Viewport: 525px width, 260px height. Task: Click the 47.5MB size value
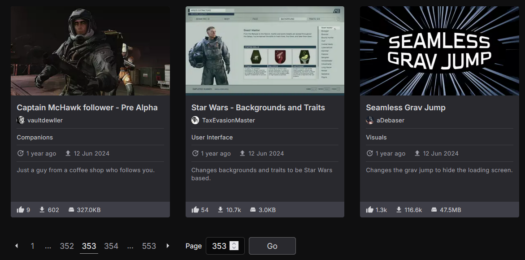(x=450, y=210)
